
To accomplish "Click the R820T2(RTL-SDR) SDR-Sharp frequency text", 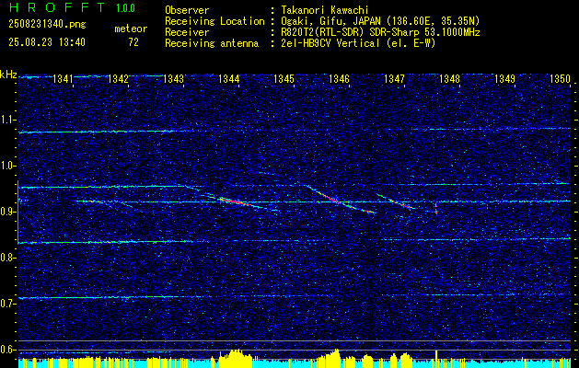I will (x=381, y=32).
